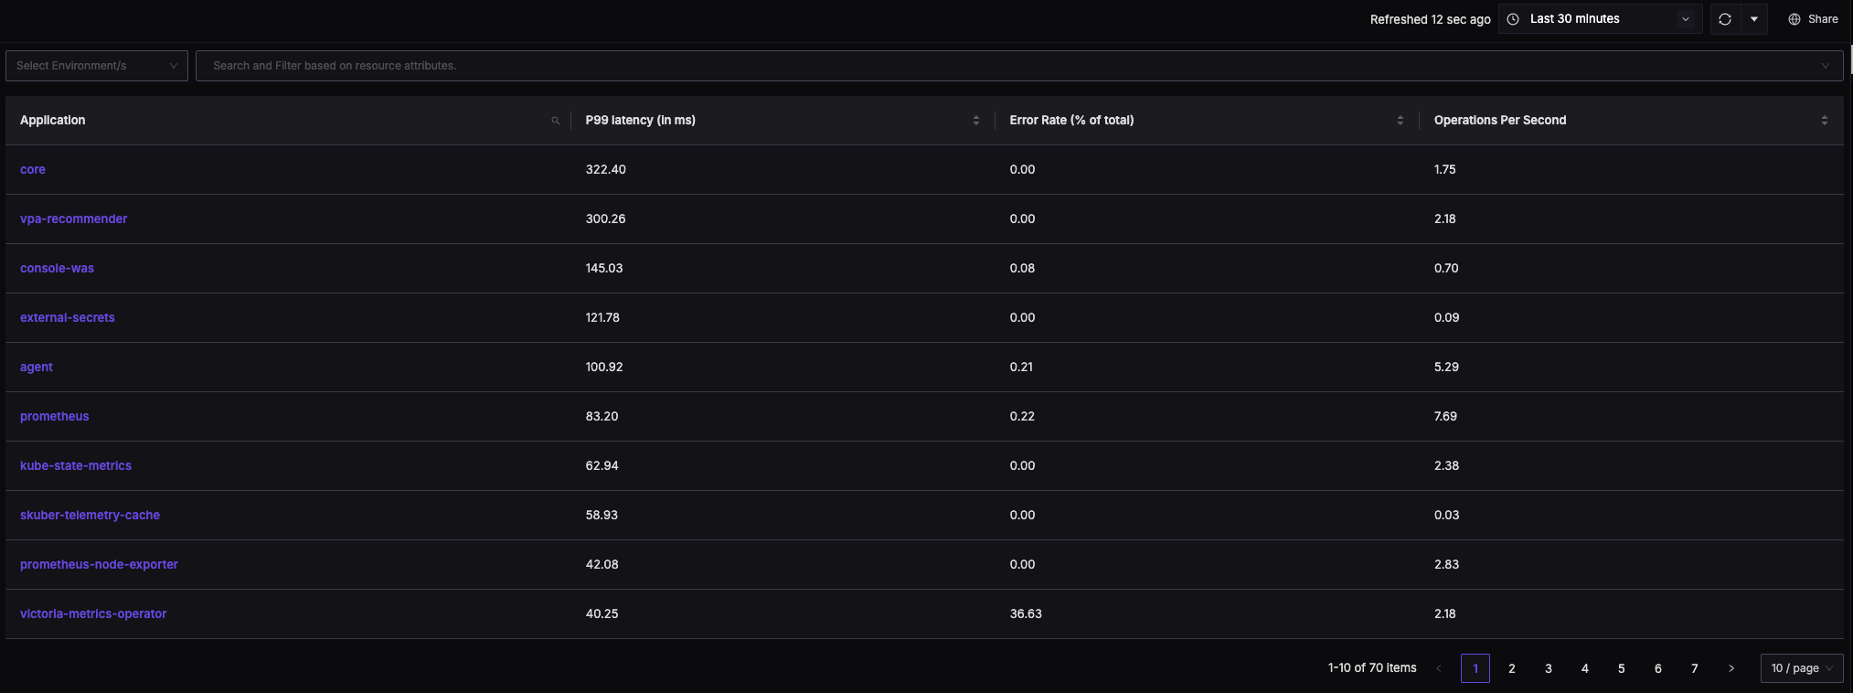The width and height of the screenshot is (1853, 693).
Task: Go to next page arrow
Action: coord(1731,668)
